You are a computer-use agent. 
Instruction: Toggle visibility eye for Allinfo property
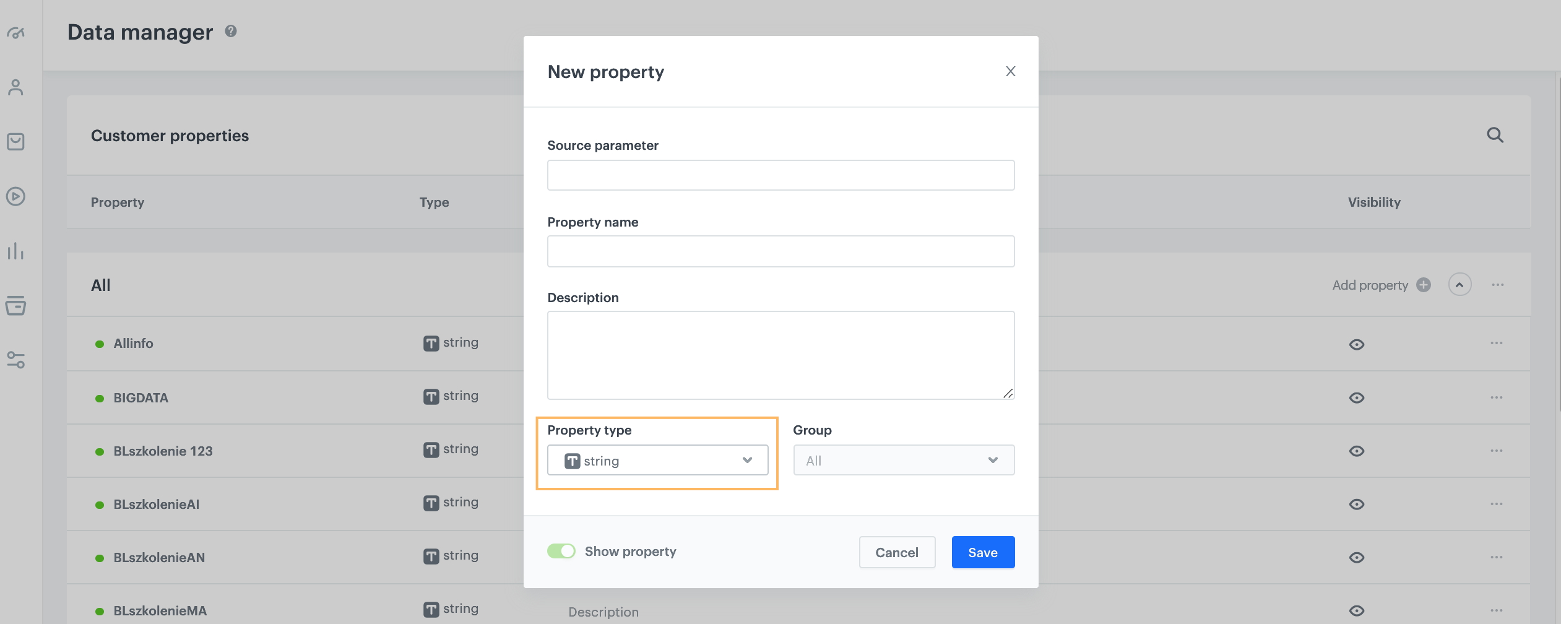tap(1356, 344)
